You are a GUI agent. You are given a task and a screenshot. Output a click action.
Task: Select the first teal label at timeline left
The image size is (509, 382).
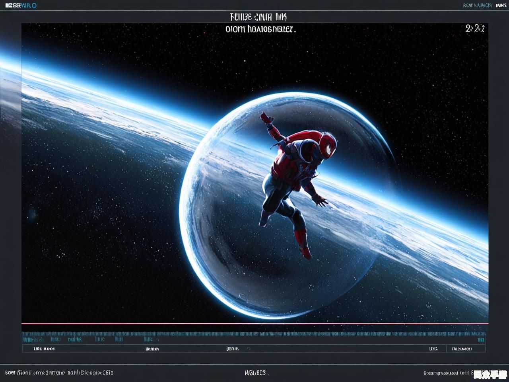pyautogui.click(x=33, y=339)
